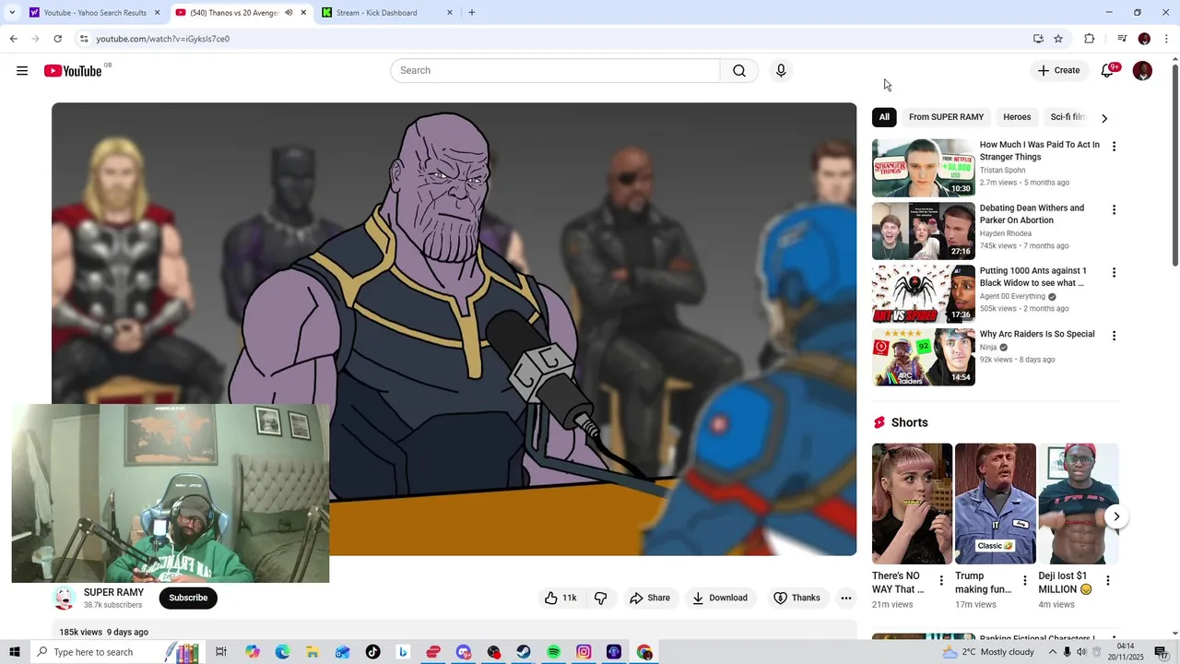Click the search magnifier button
Screen dimensions: 1180x664
(739, 71)
